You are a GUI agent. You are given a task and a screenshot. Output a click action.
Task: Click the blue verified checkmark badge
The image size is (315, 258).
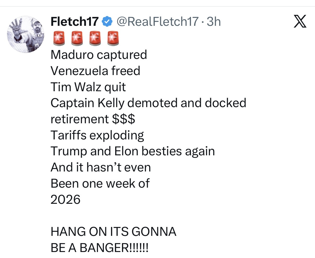pos(107,21)
